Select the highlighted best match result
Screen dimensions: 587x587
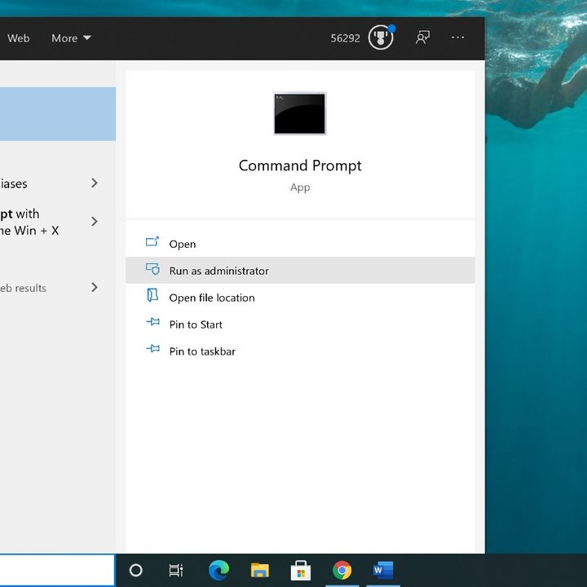pos(58,114)
